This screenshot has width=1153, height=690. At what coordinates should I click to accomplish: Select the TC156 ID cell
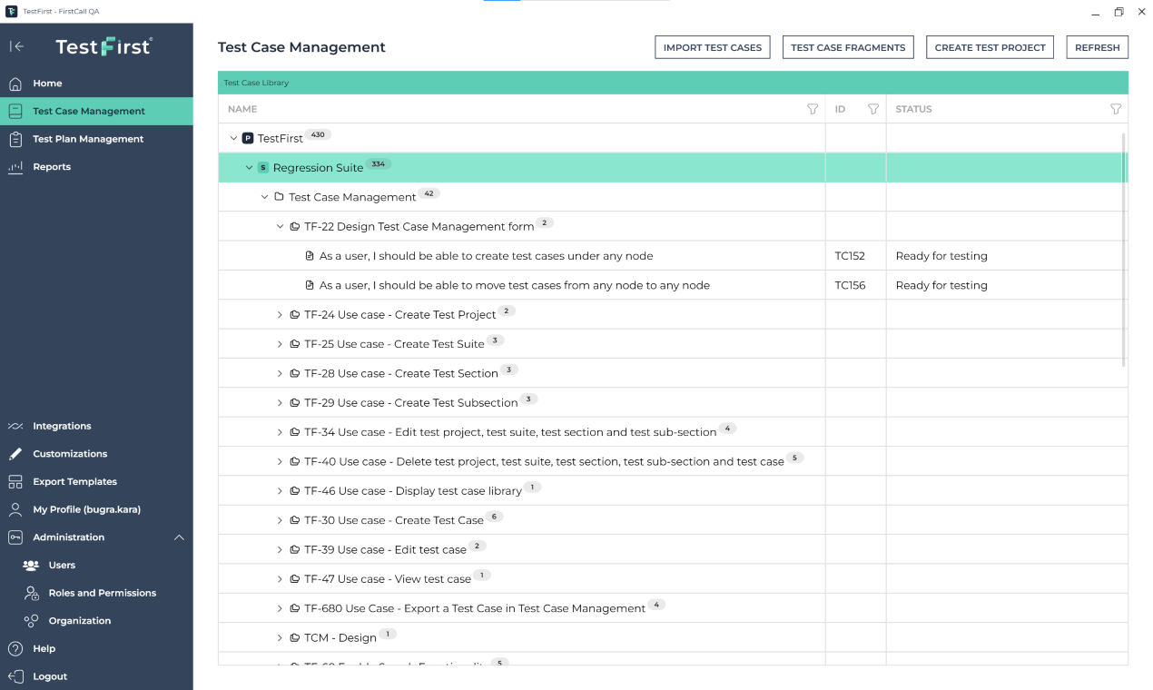(856, 285)
